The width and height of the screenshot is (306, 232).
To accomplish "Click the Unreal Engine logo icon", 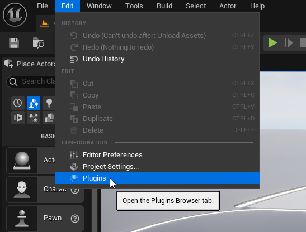I will [15, 15].
